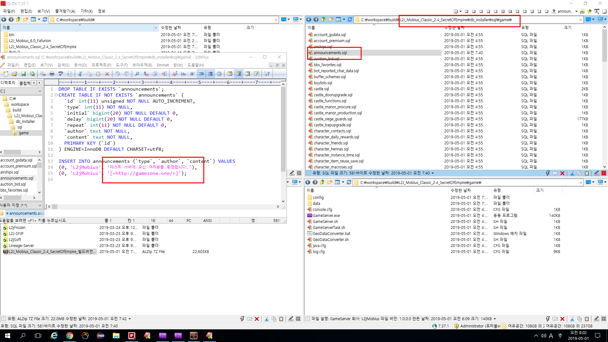The height and width of the screenshot is (342, 608).
Task: Click the Cut scissors icon in EditPlus
Action: tap(80, 74)
